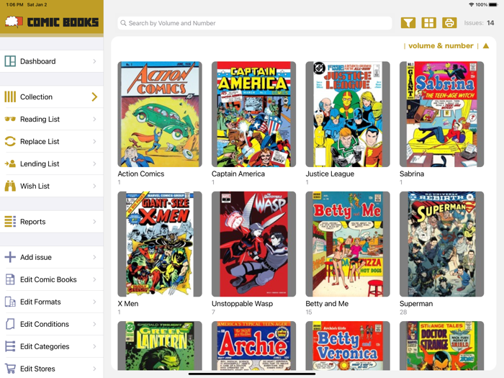Click the Collection shelf bars icon
The height and width of the screenshot is (378, 504).
coord(10,96)
